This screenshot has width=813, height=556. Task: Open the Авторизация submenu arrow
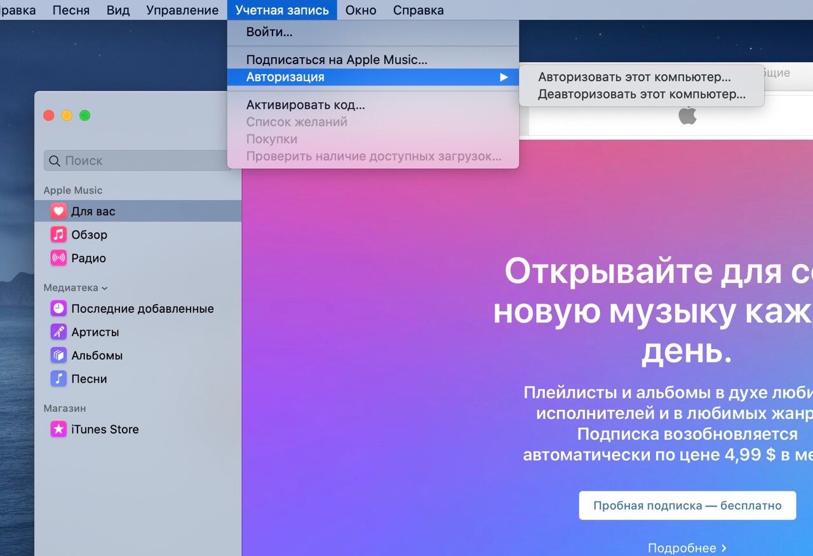[x=504, y=77]
